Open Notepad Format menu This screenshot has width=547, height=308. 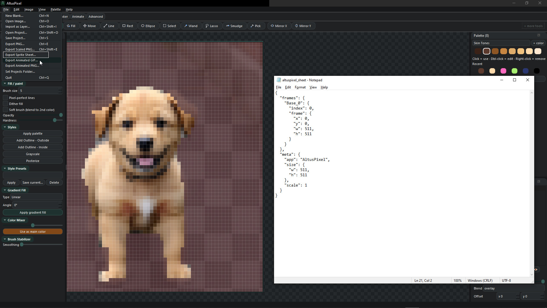[300, 87]
